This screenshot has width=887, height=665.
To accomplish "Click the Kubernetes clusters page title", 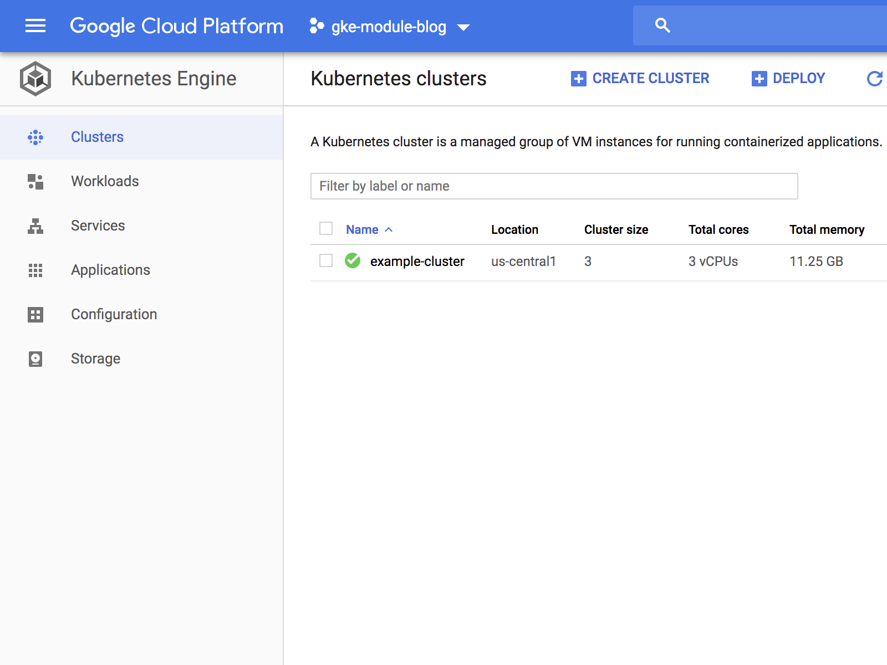I will click(x=399, y=79).
